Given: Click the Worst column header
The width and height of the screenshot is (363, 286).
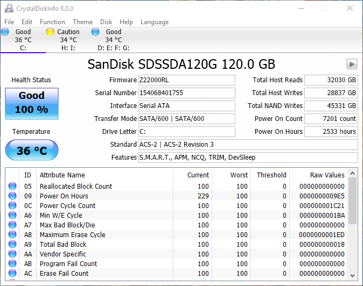Looking at the screenshot, I should click(x=231, y=175).
